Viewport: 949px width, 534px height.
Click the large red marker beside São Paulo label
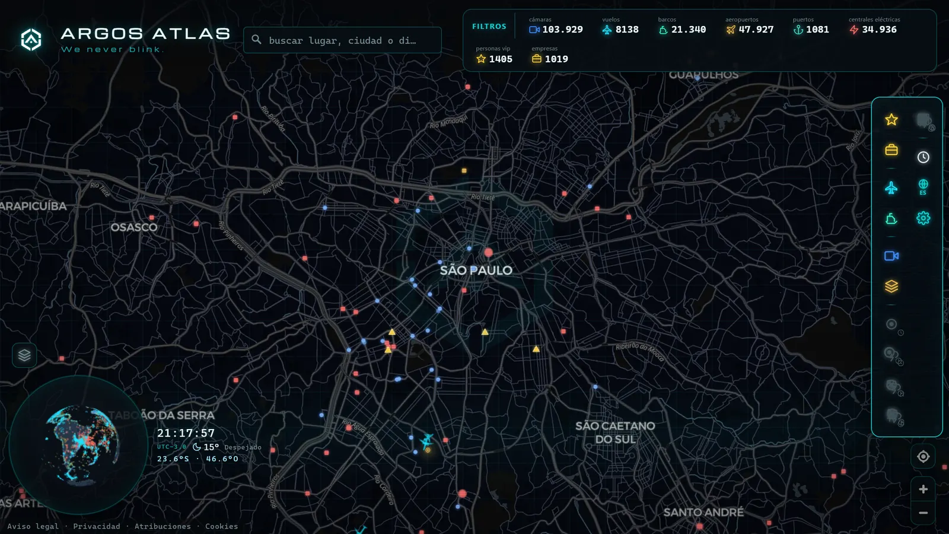tap(488, 253)
